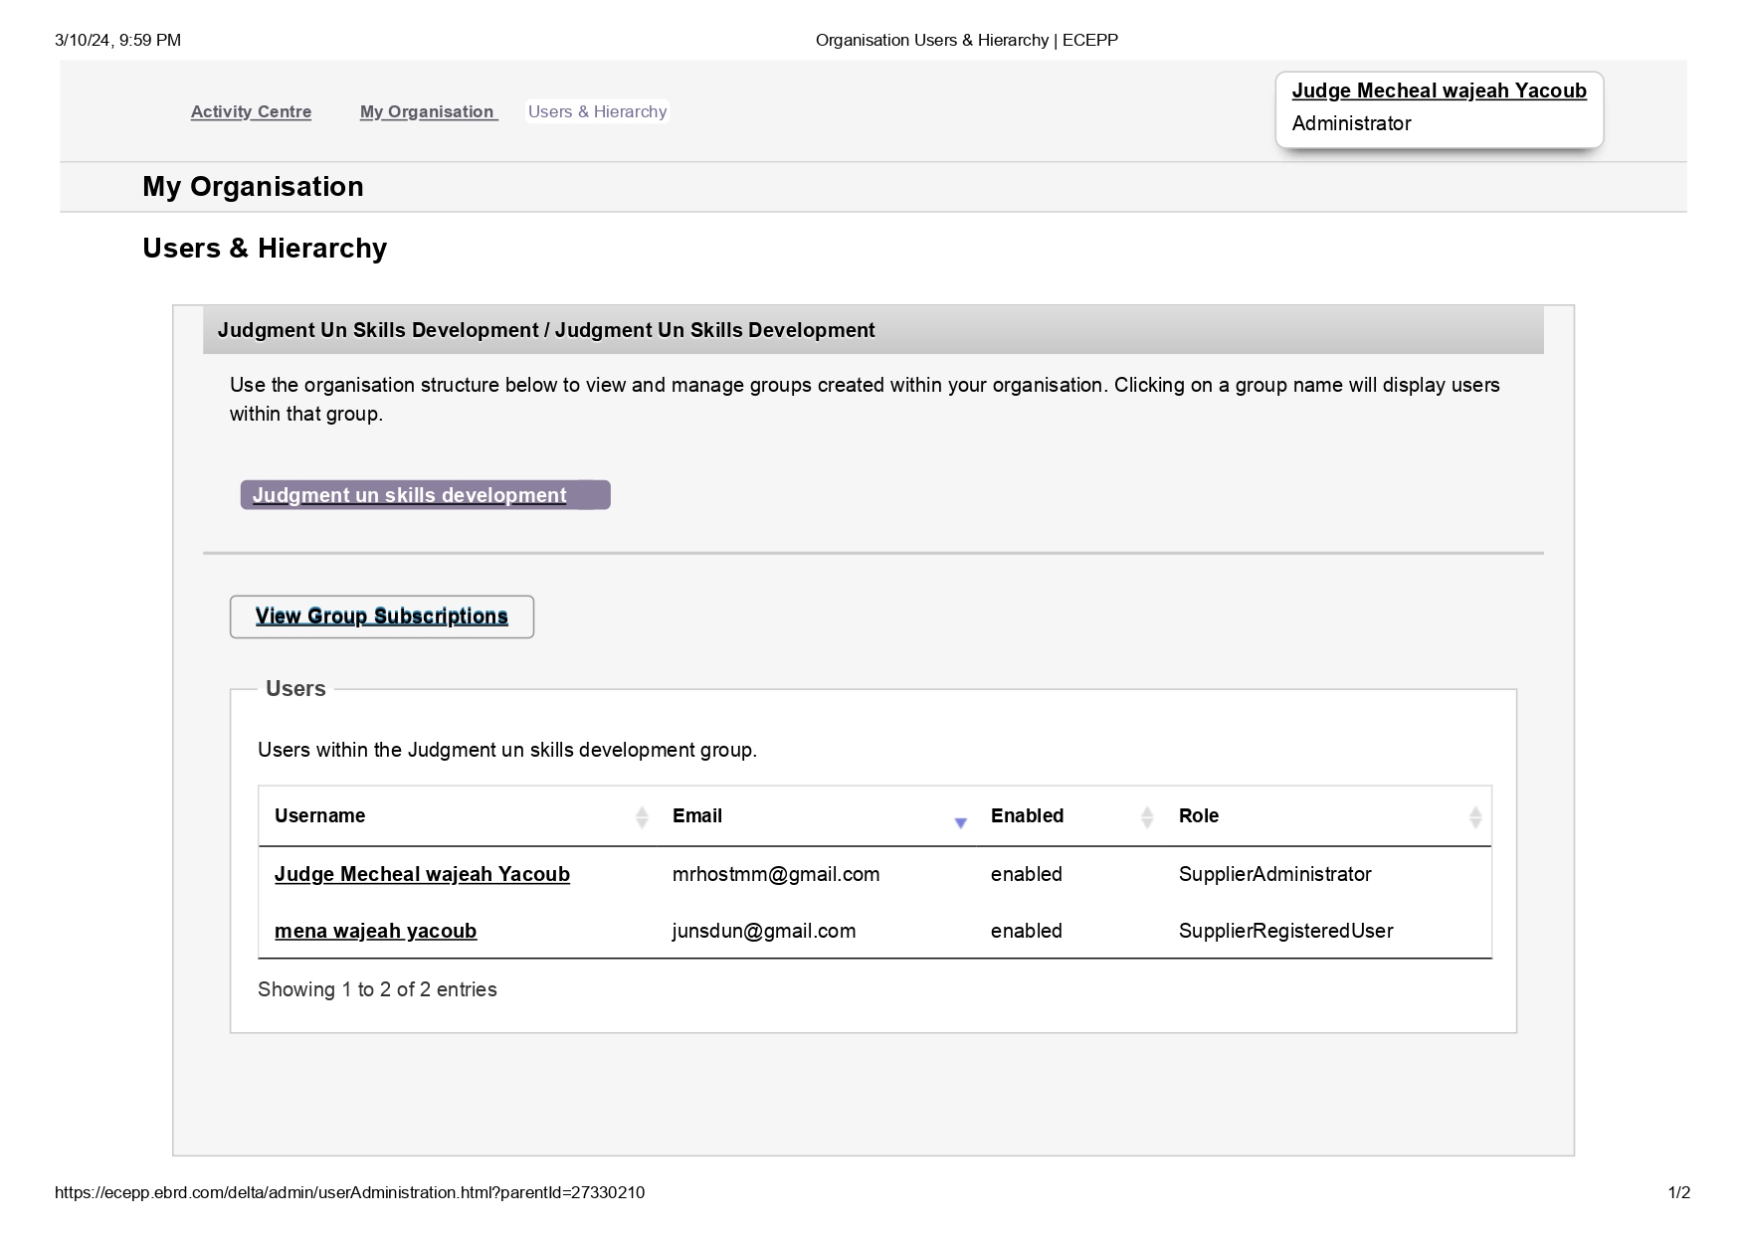Click the junsdun@gmail.com email cell
Screen dimensions: 1745x1233
click(x=763, y=931)
